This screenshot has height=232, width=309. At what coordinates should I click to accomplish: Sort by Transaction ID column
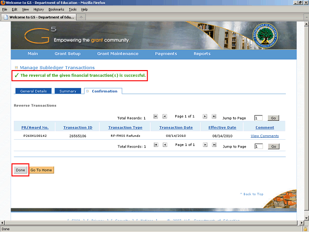[78, 128]
